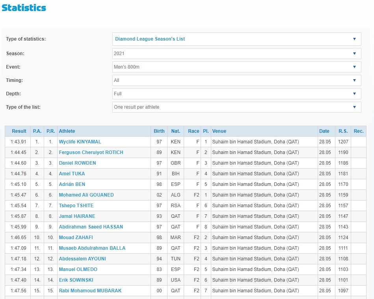This screenshot has width=374, height=299.
Task: Open the Event dropdown showing Men's 800m
Action: point(236,67)
